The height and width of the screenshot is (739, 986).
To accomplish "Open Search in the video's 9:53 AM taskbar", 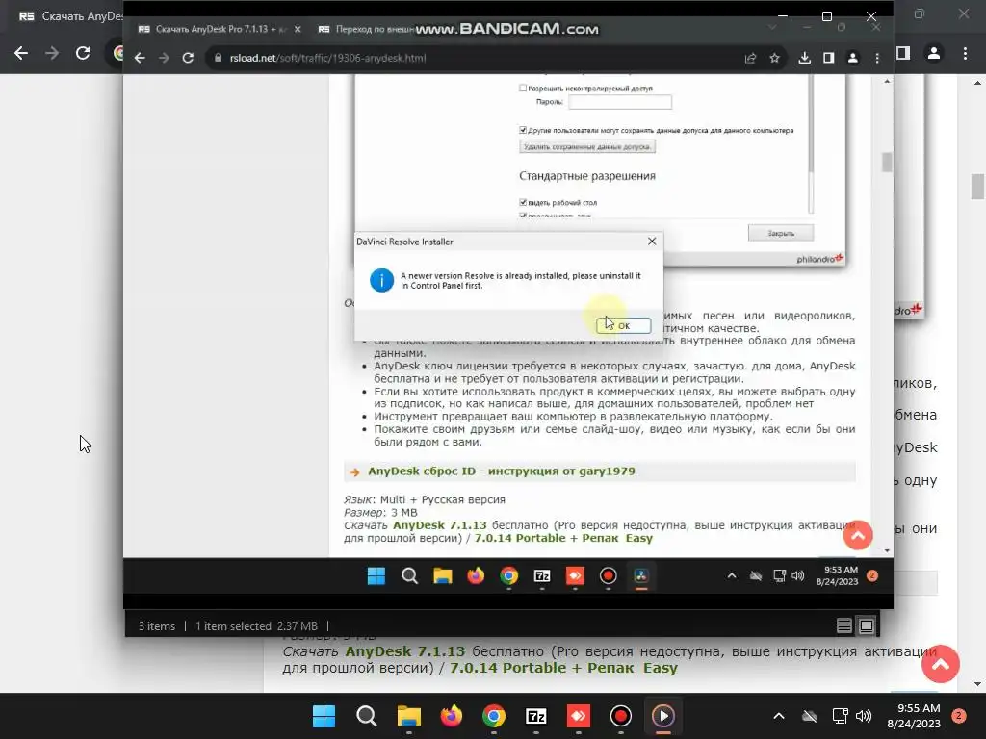I will tap(409, 575).
